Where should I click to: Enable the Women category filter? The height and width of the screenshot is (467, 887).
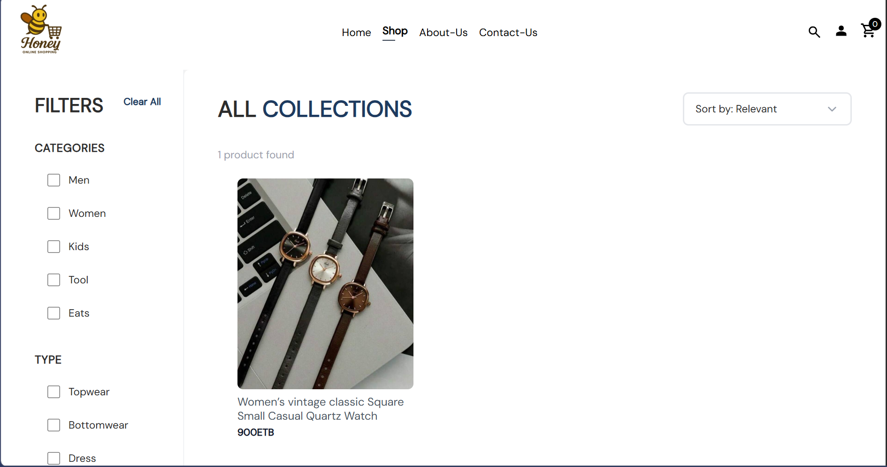54,214
